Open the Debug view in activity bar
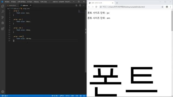Screen dimensions: 173x97 pyautogui.click(x=3, y=23)
